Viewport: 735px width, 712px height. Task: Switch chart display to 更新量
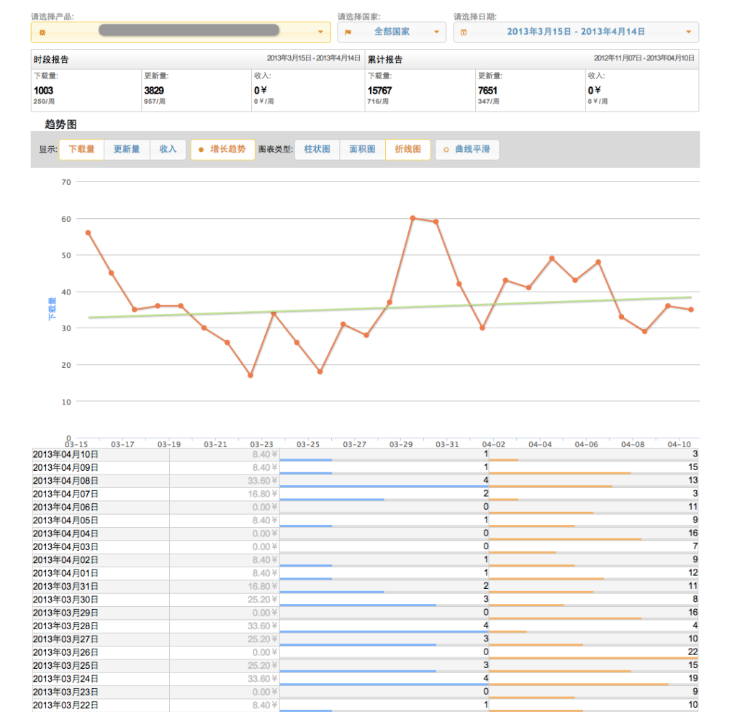tap(127, 150)
